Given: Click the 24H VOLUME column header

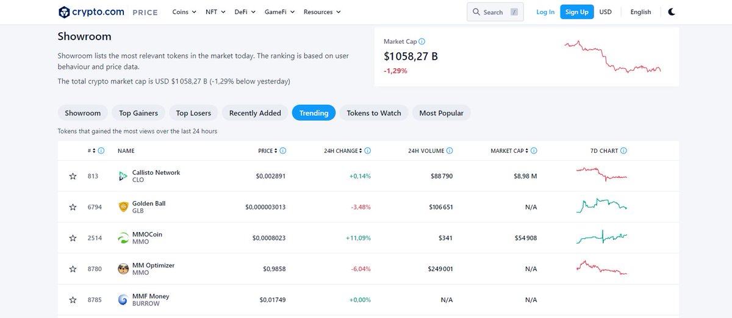Looking at the screenshot, I should click(x=426, y=150).
